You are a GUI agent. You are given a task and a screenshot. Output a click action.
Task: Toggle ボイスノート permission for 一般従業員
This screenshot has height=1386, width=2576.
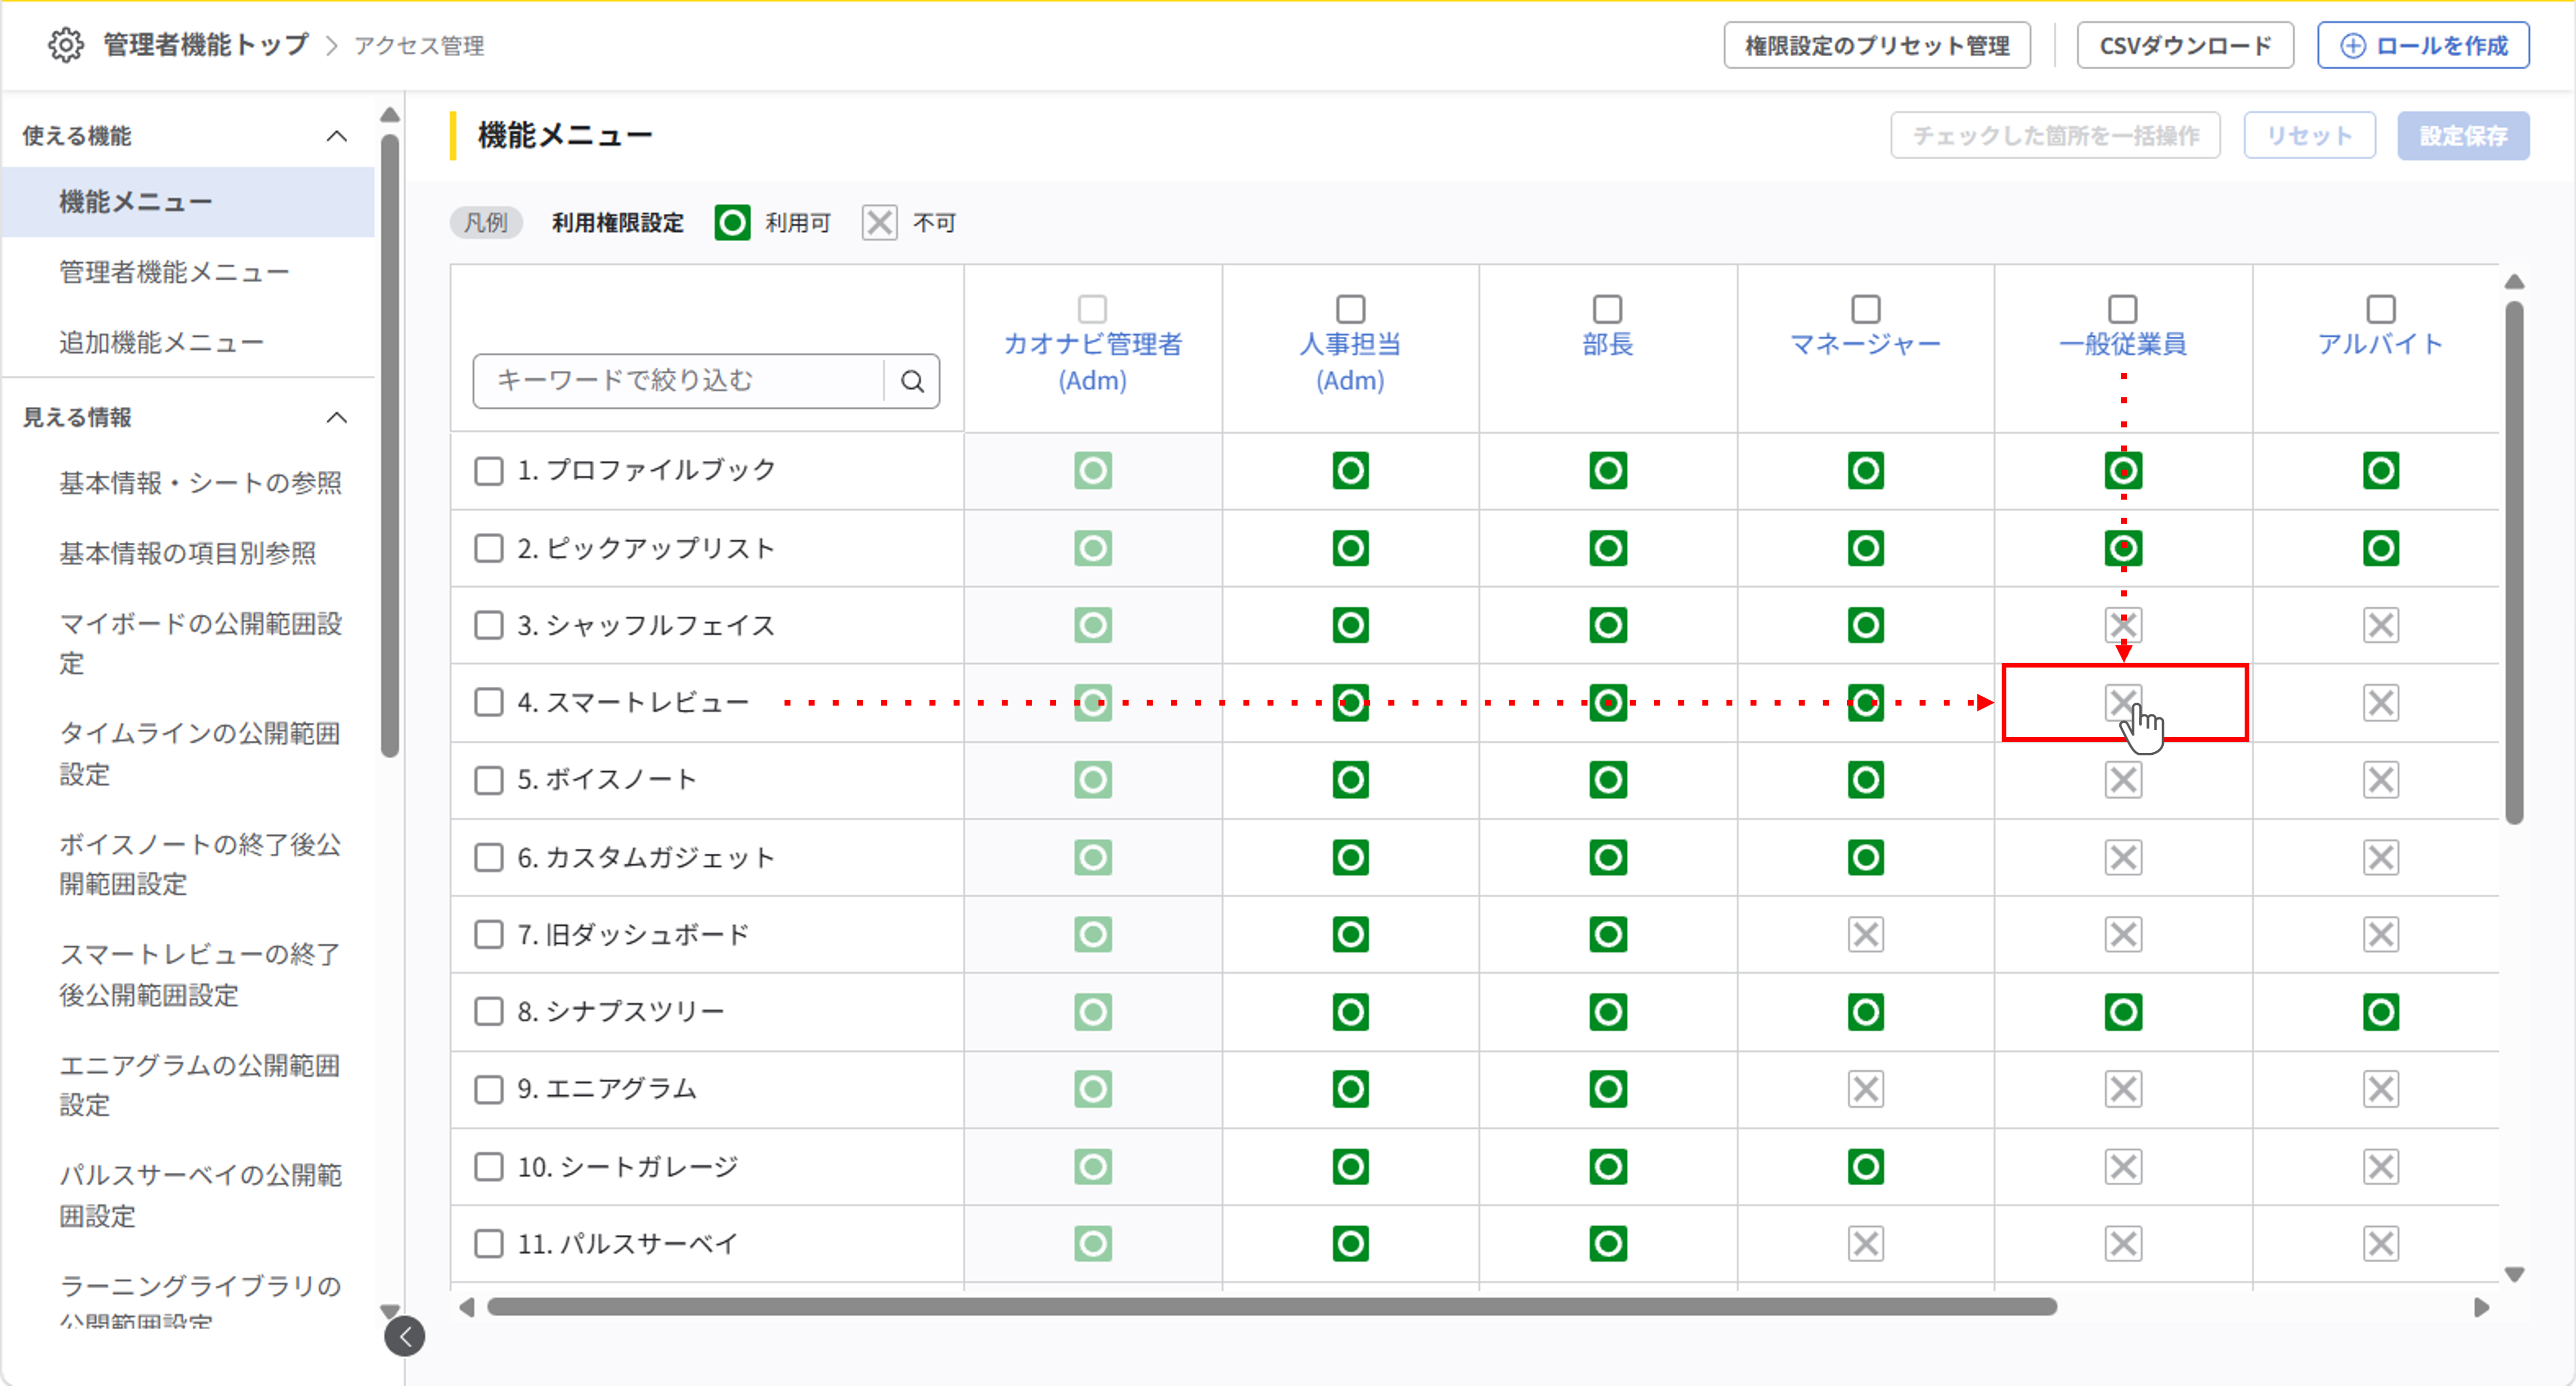(x=2123, y=780)
